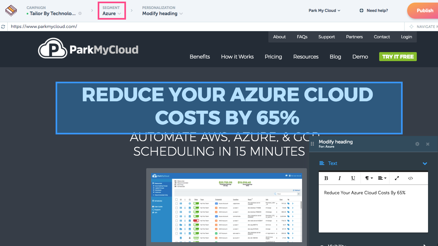Click the Text section lines icon
The height and width of the screenshot is (246, 438).
tap(322, 163)
